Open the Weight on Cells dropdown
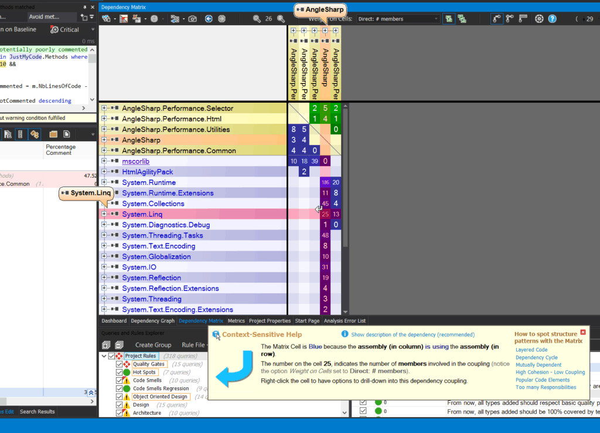Screen dimensions: 600x433 click(x=398, y=19)
